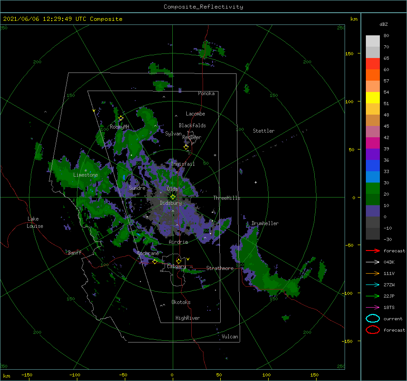
Task: Click the current legend label
Action: coord(393,318)
